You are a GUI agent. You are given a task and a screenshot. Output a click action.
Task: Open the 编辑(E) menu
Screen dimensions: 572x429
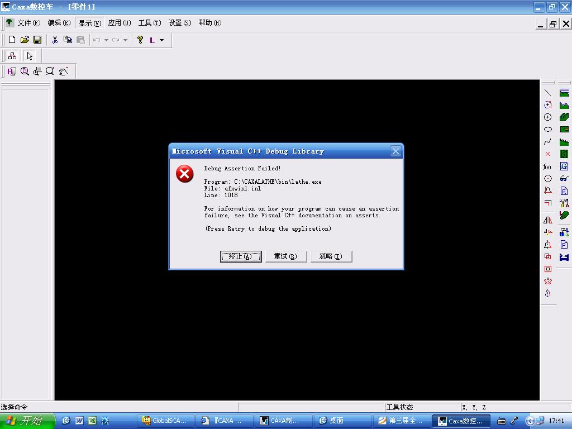59,23
